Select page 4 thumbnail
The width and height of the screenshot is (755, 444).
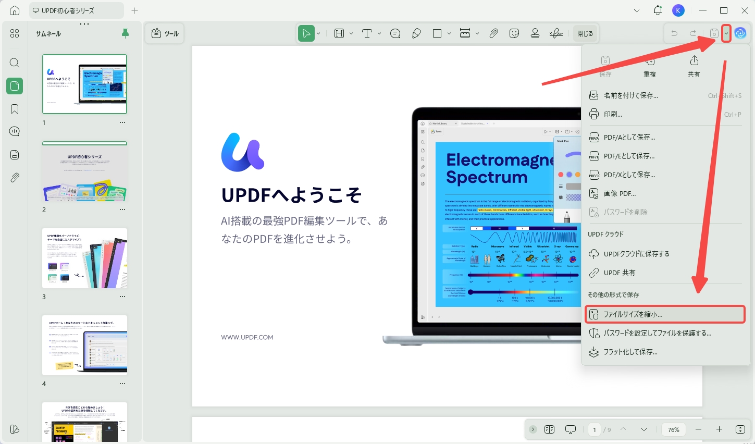pos(84,345)
